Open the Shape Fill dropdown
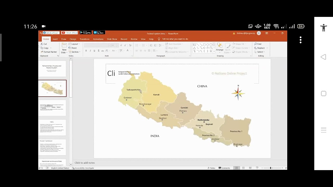The height and width of the screenshot is (187, 333). (239, 44)
